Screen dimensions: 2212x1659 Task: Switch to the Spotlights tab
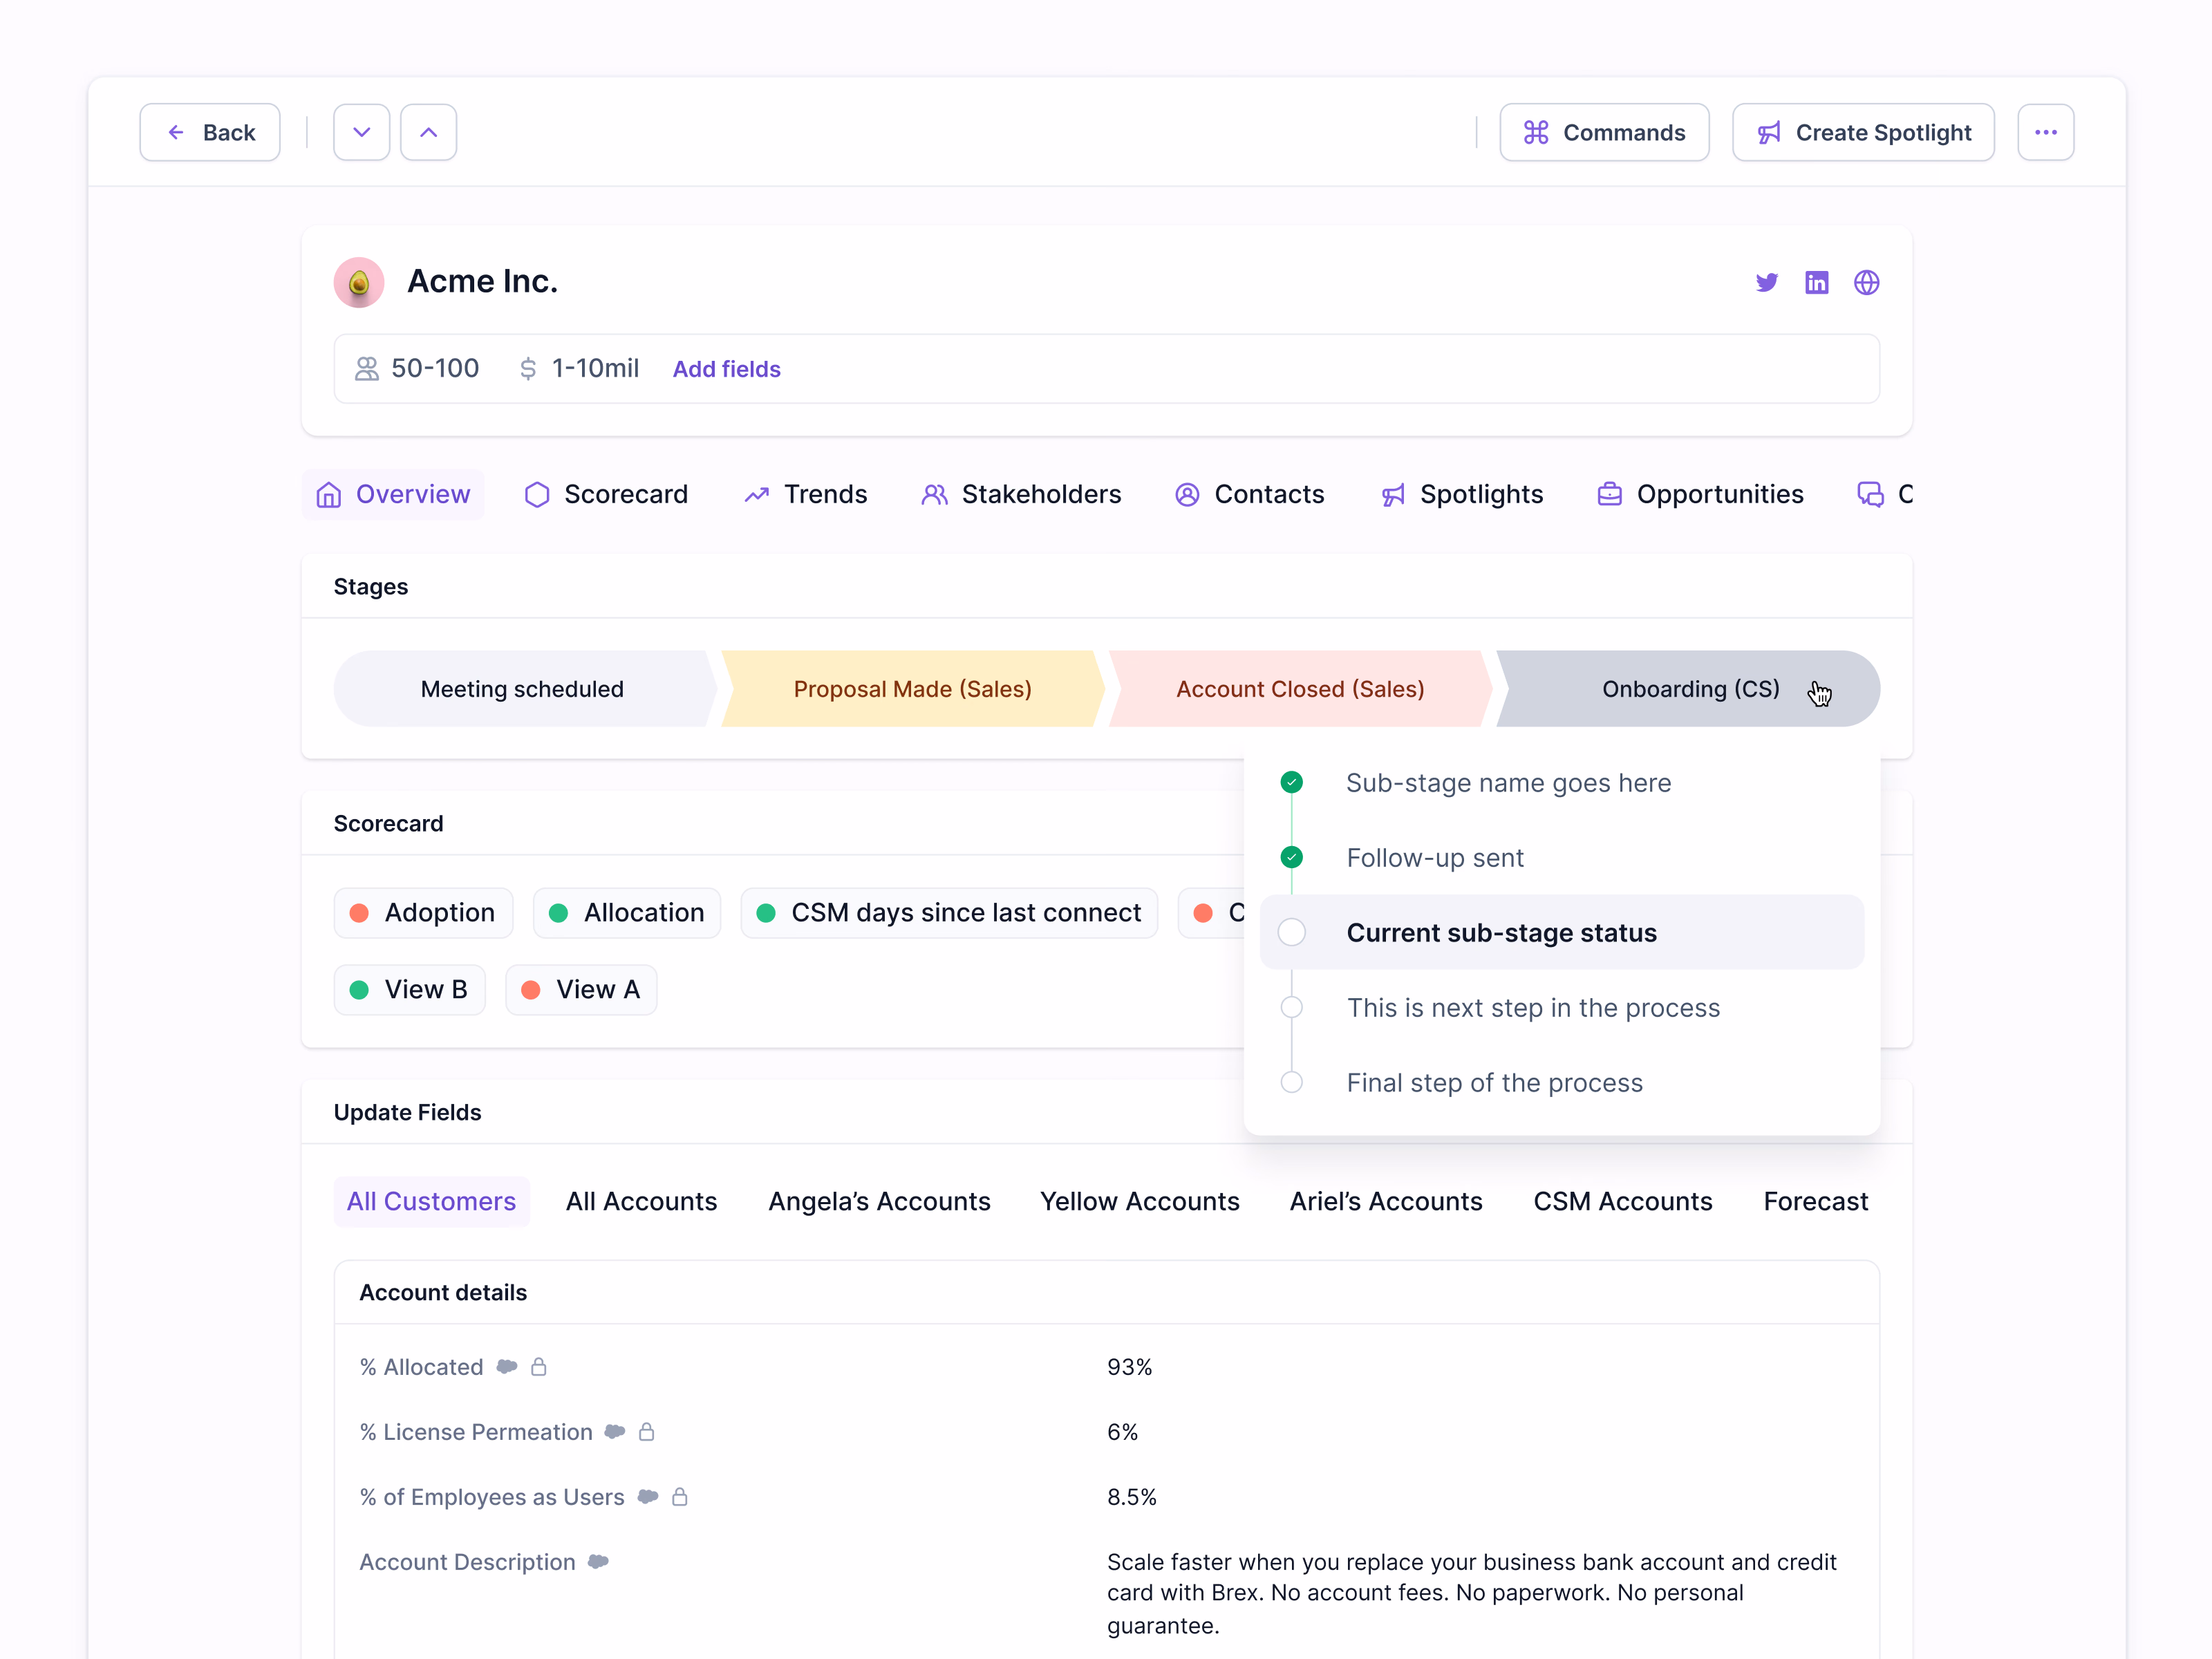pos(1462,494)
